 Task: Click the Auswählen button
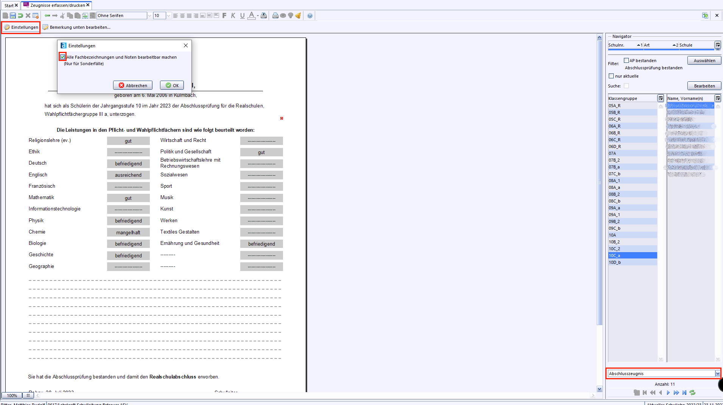[x=704, y=61]
